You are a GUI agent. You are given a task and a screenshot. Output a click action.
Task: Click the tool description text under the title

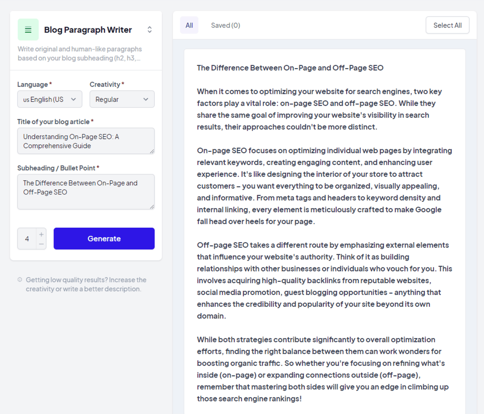(x=79, y=53)
